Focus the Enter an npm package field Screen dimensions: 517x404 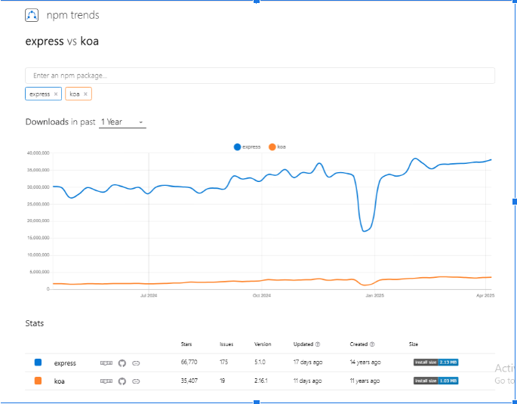(x=260, y=76)
